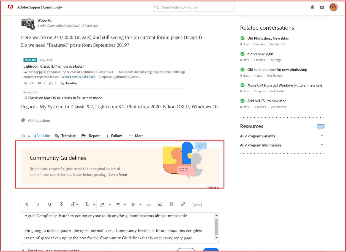Click the reply editor scrollbar up arrow
This screenshot has width=346, height=252.
click(216, 215)
